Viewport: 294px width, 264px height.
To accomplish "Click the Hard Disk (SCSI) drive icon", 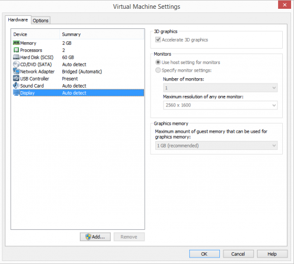I will point(16,57).
